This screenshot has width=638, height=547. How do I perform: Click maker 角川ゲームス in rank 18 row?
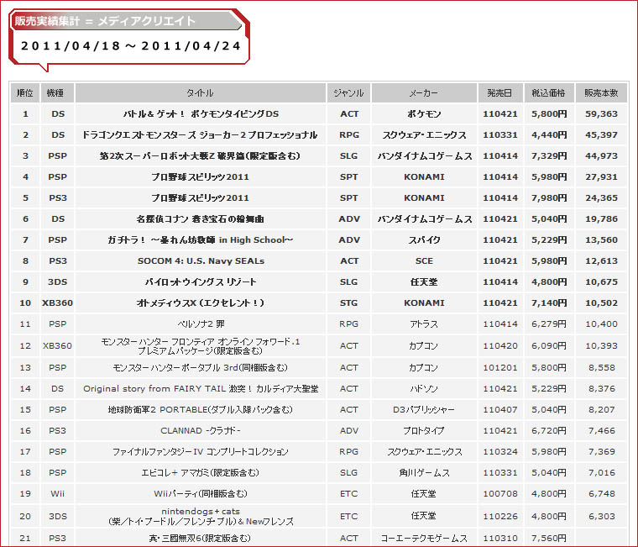click(424, 473)
